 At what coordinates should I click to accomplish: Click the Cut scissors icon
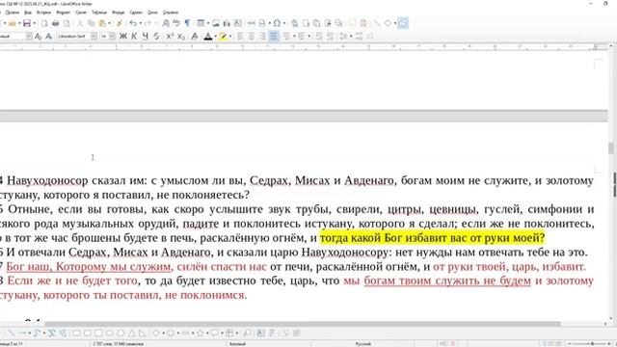80,23
